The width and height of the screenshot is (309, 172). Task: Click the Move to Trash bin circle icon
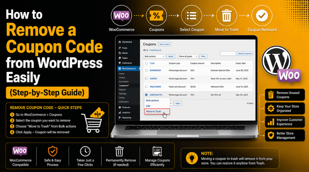pyautogui.click(x=227, y=16)
